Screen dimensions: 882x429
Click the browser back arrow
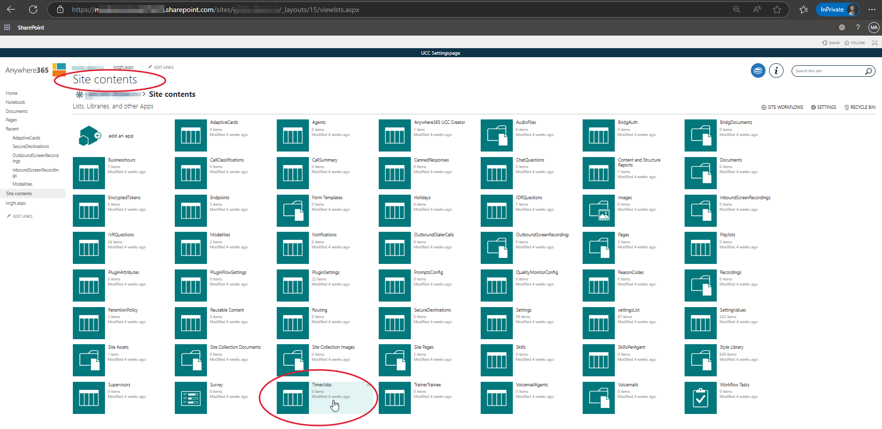tap(11, 10)
